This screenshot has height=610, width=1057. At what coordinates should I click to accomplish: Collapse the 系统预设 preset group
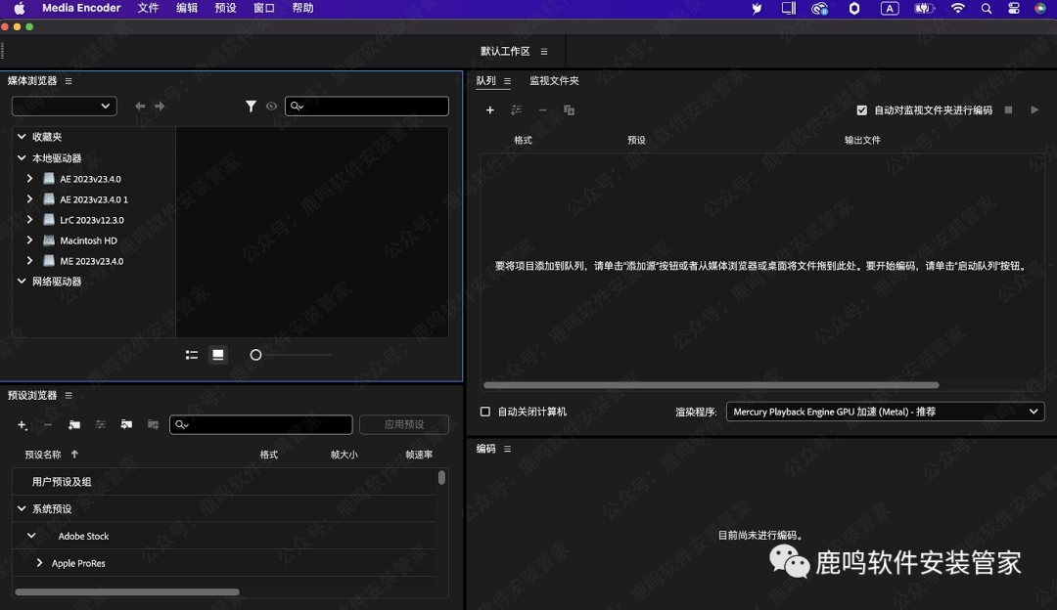pyautogui.click(x=22, y=508)
